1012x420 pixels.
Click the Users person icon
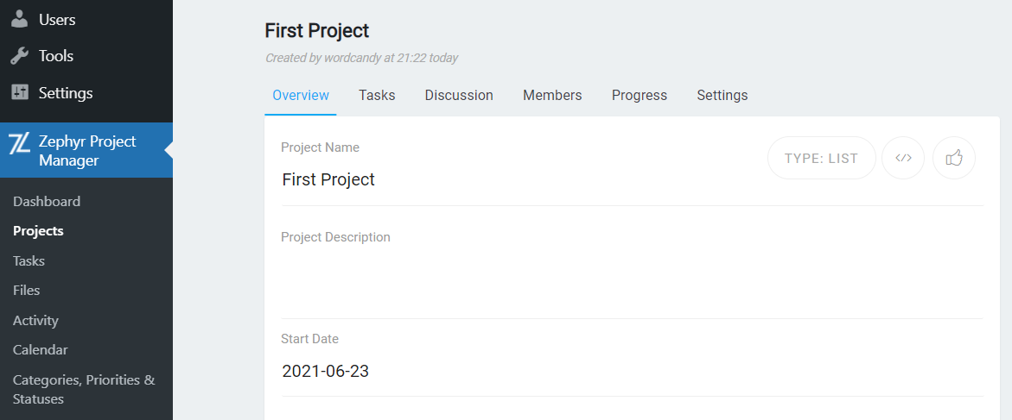click(20, 19)
